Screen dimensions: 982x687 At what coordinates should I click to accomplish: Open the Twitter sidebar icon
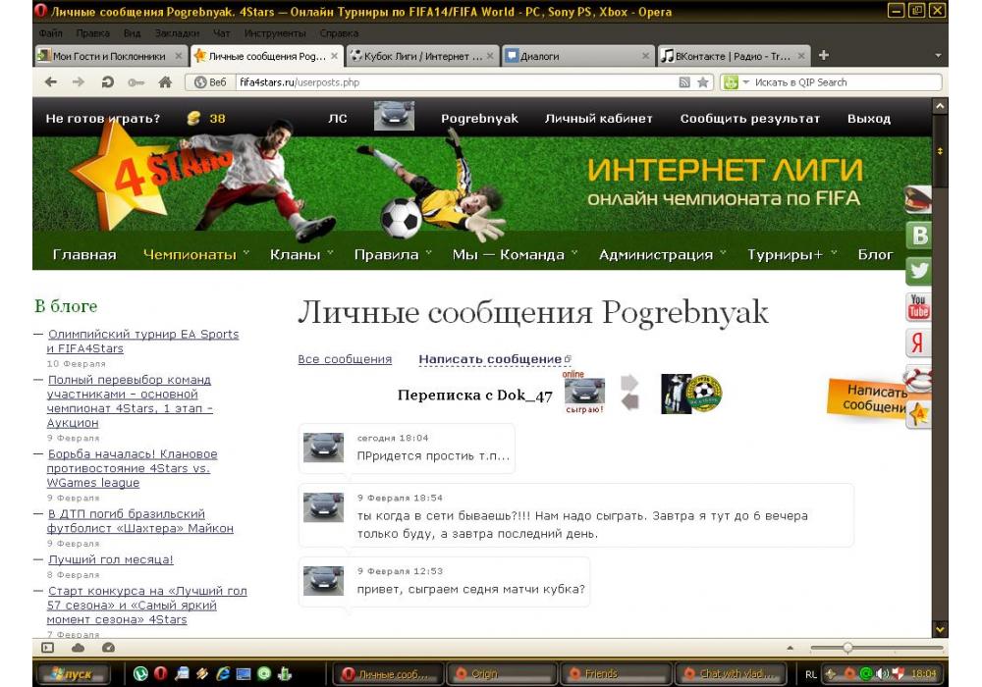tap(919, 271)
